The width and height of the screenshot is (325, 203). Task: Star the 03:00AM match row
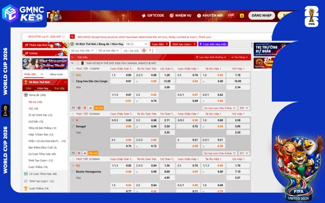[x=73, y=114]
